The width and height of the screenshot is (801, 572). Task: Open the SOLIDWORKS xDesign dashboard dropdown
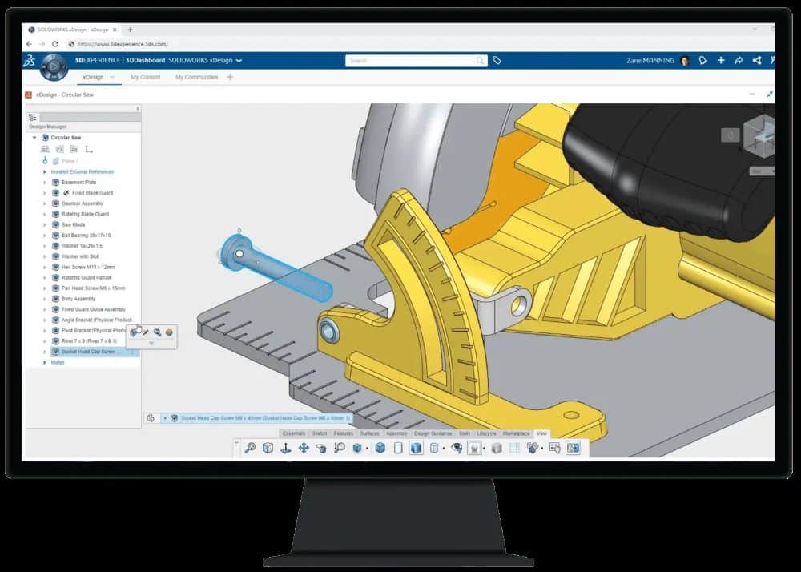click(x=239, y=61)
